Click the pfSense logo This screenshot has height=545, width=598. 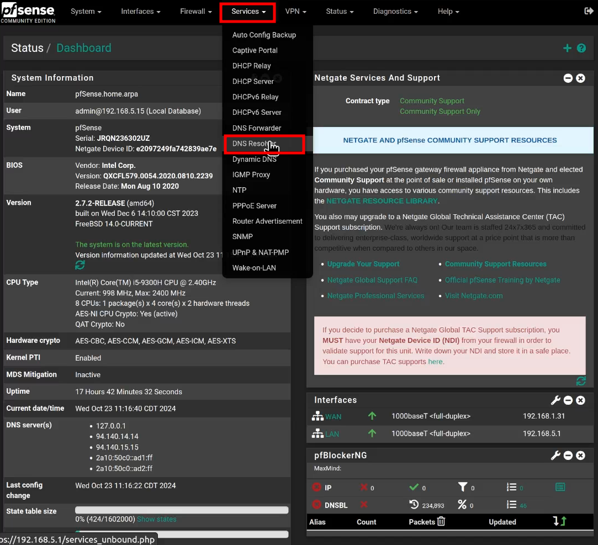coord(28,12)
